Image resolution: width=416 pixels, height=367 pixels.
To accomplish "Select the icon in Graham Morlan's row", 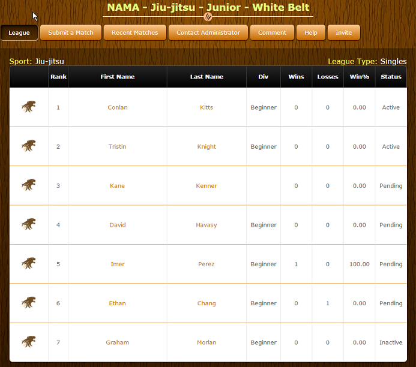I will click(x=28, y=342).
